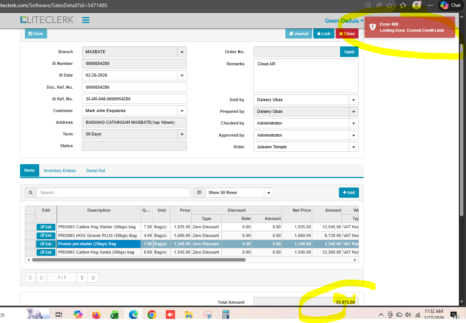Screen dimensions: 466x323
Task: Open Firefox from the taskbar
Action: click(97, 315)
